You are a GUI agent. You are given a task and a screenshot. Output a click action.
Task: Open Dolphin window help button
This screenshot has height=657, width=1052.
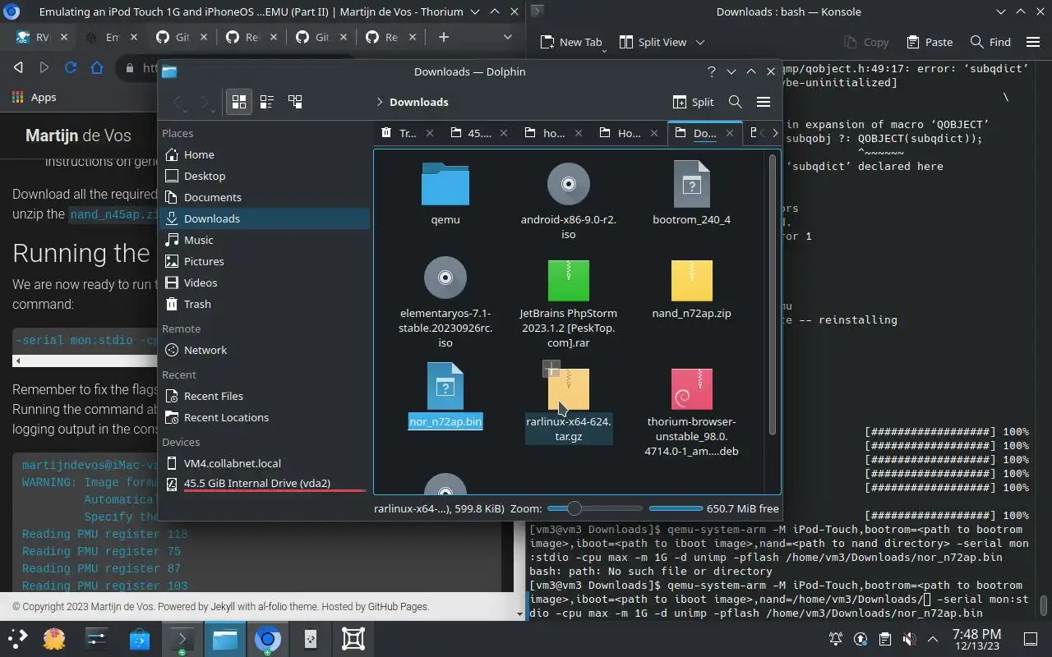pos(712,71)
